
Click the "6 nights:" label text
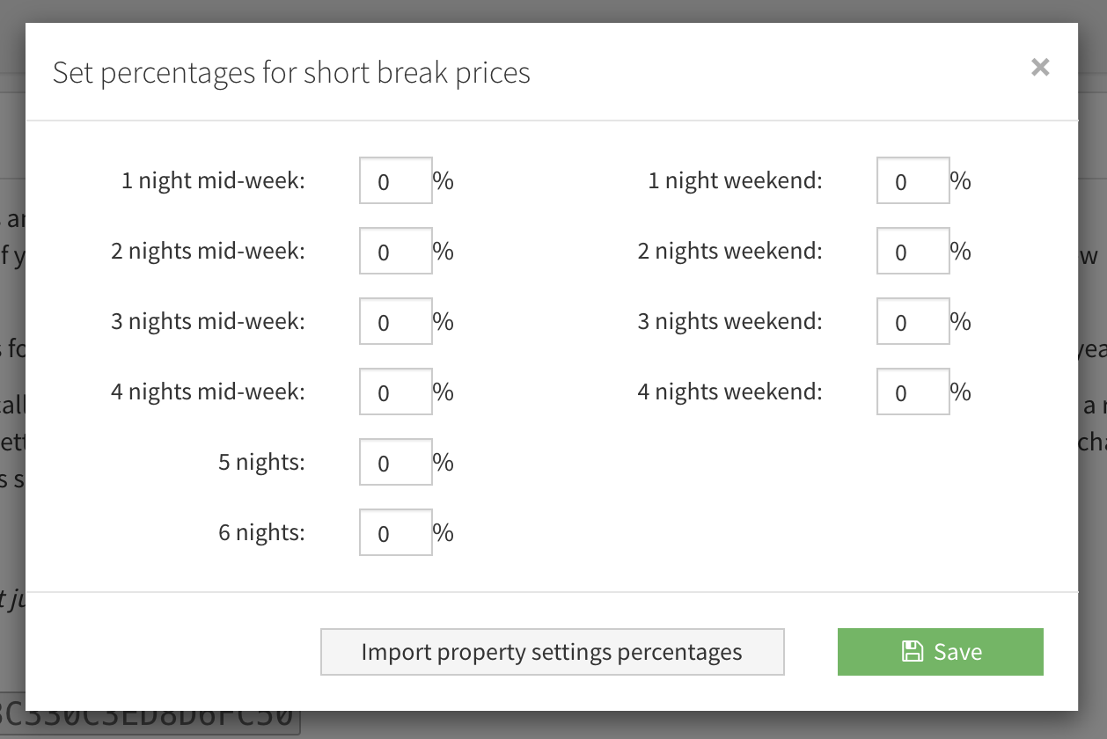[x=261, y=532]
